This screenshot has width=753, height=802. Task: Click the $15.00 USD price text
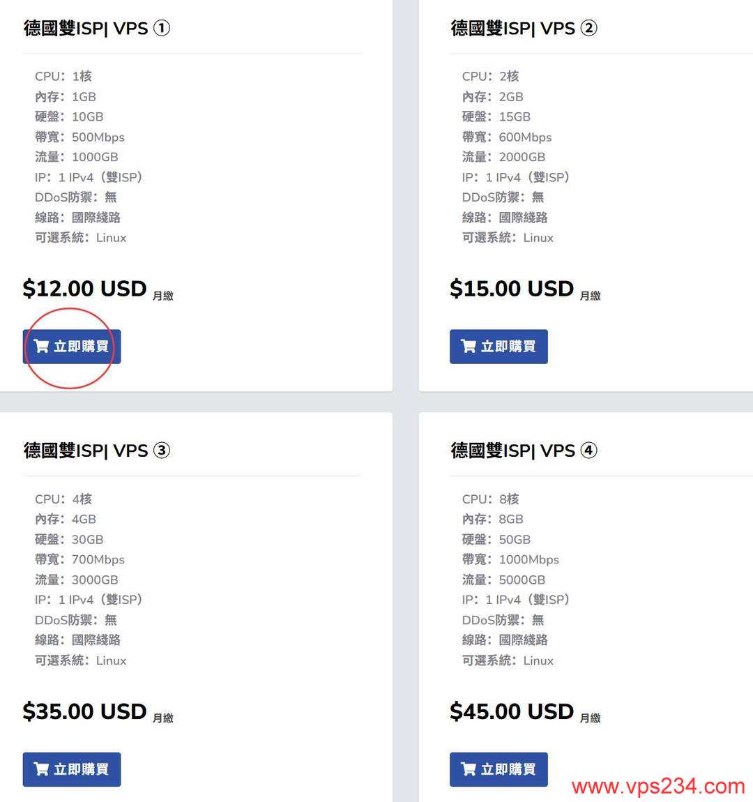(511, 289)
